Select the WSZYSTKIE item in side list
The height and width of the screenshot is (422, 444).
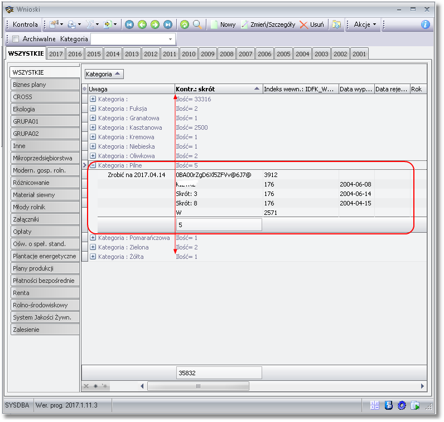click(45, 72)
